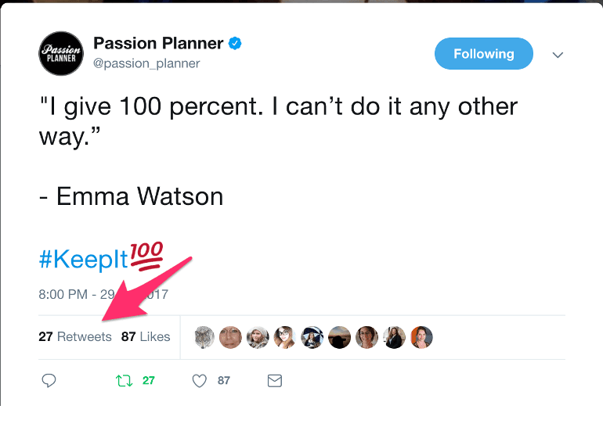Send tweet via envelope message icon
Screen dimensions: 603x438
274,381
